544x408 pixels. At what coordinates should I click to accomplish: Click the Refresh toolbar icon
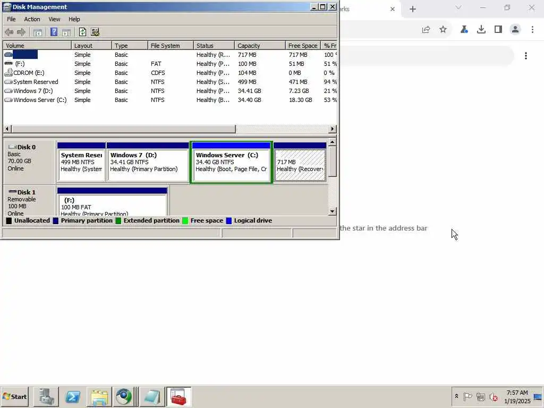point(82,32)
